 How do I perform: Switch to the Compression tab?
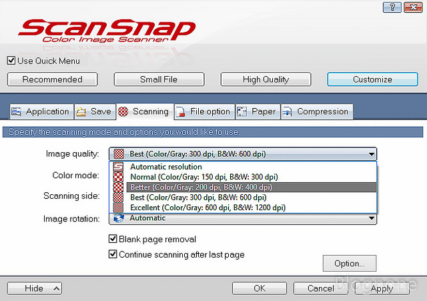click(317, 111)
